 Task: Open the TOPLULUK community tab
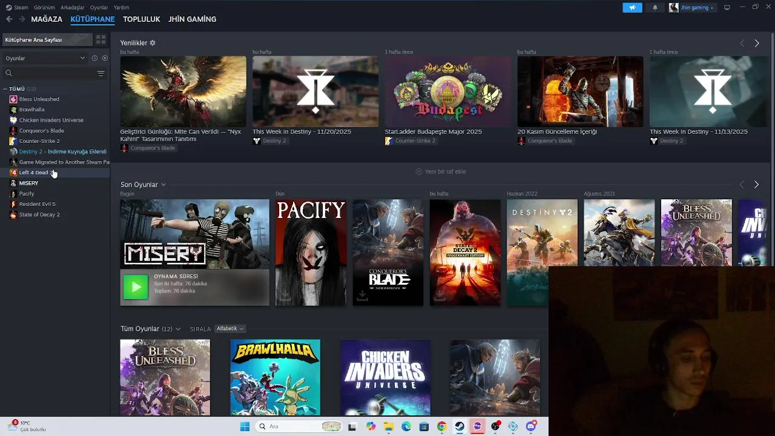pos(141,19)
